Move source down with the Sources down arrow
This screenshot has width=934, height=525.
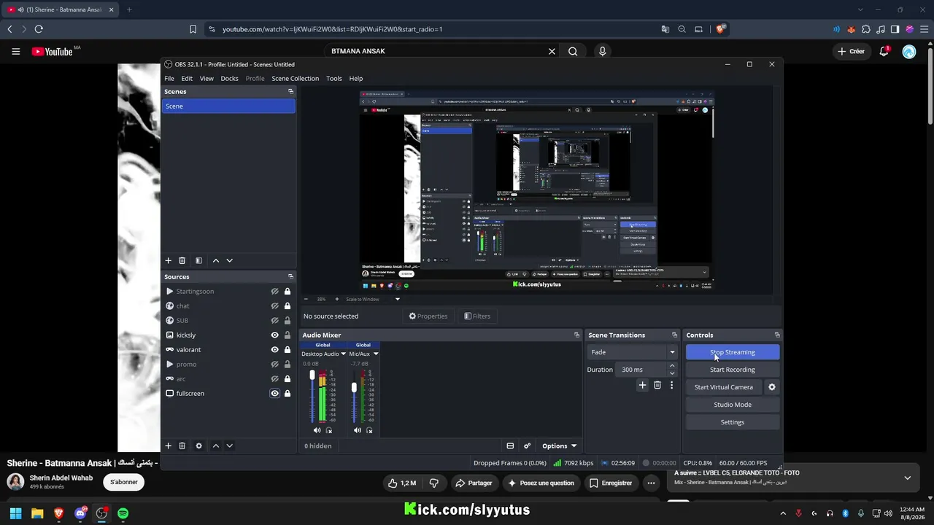click(x=229, y=446)
